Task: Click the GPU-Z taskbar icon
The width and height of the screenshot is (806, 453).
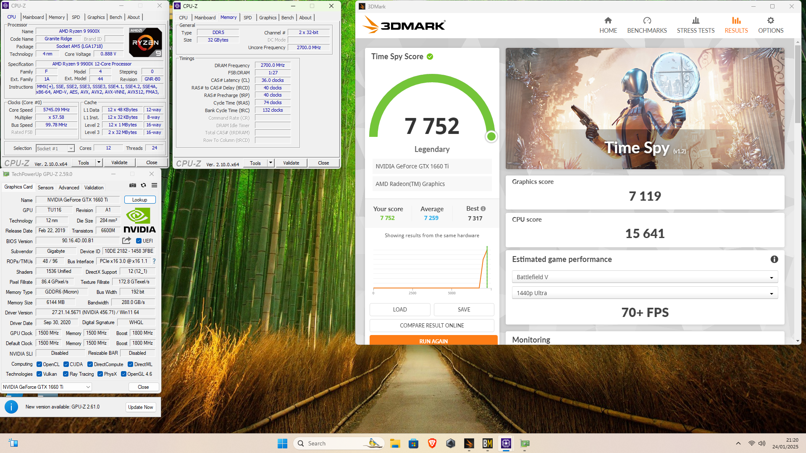Action: tap(525, 443)
